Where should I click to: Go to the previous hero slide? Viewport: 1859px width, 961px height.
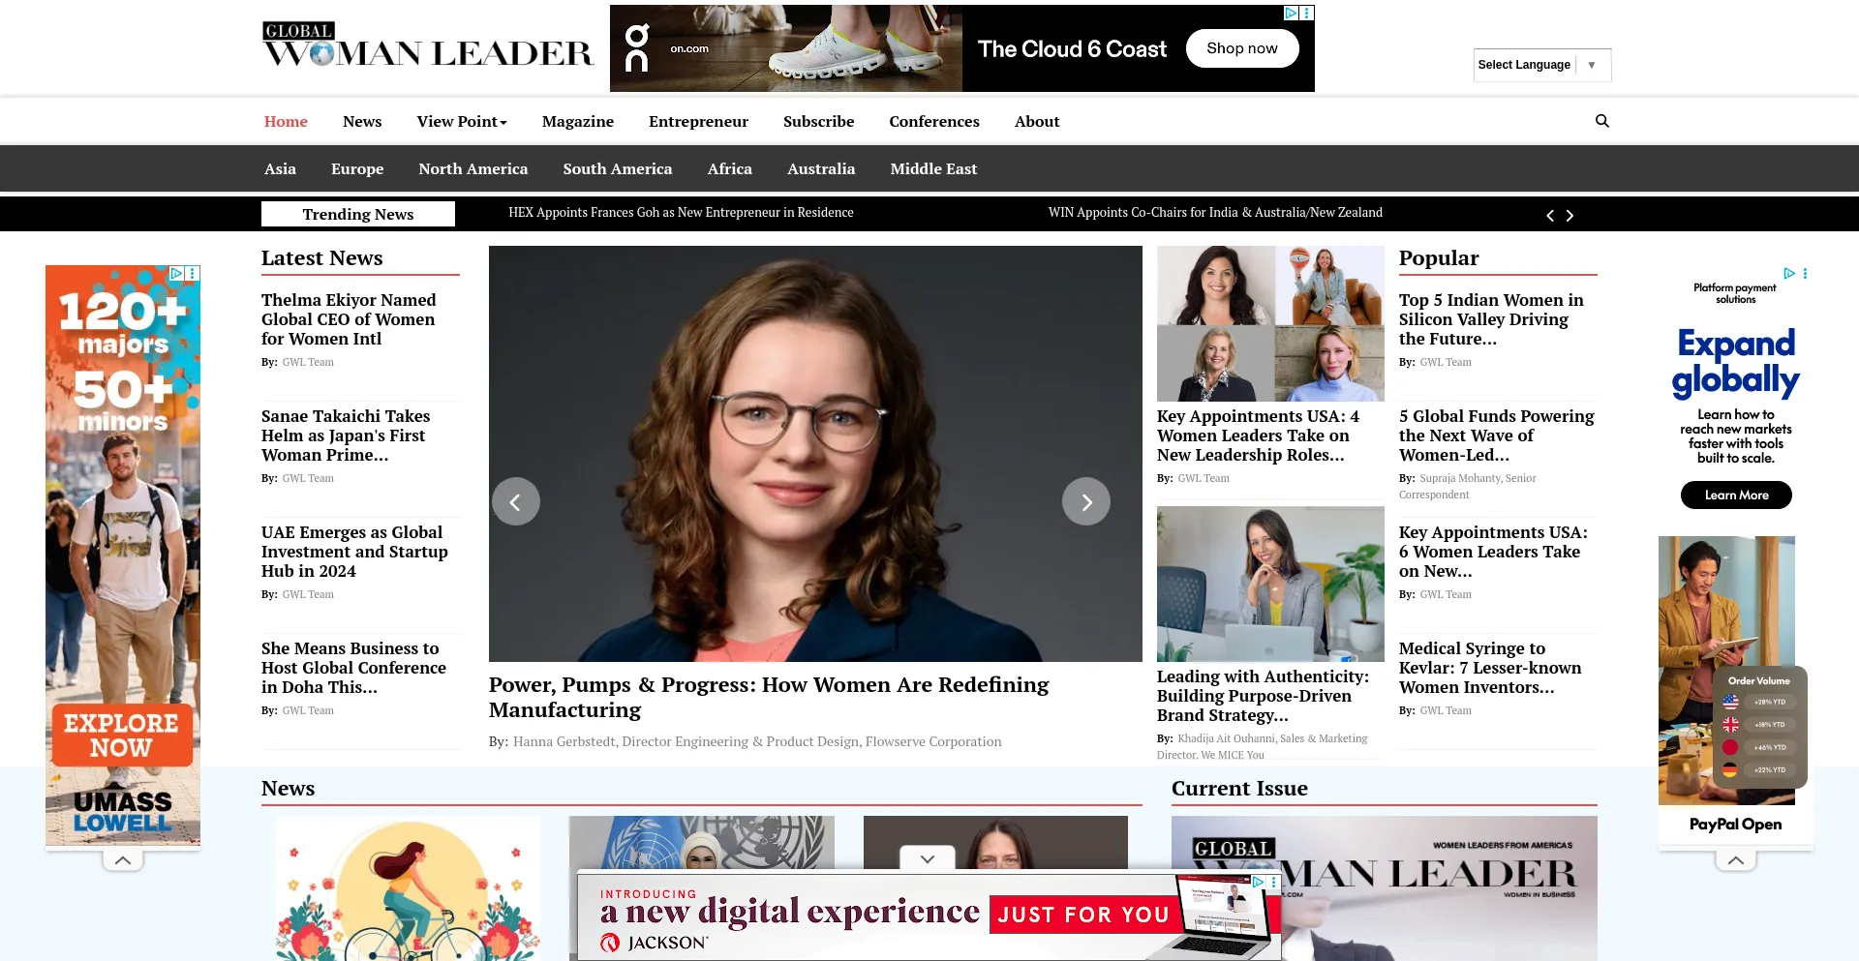pyautogui.click(x=515, y=501)
